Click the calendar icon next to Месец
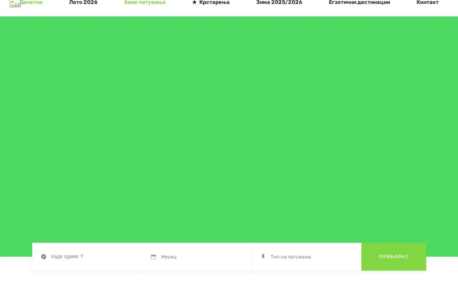 tap(153, 257)
